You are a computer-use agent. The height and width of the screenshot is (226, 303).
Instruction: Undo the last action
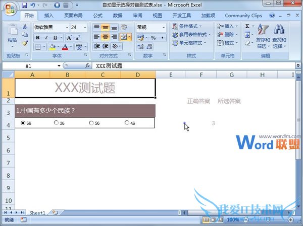33,5
